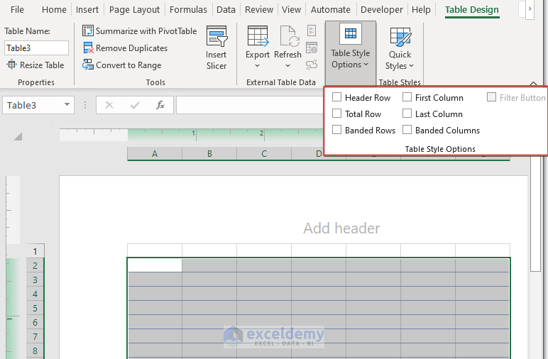This screenshot has height=359, width=548.
Task: Open the Quick Styles dropdown arrow
Action: 411,66
